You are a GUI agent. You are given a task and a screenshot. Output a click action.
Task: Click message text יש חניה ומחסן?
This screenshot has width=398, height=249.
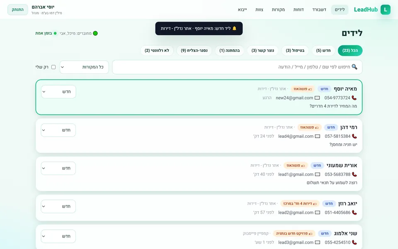pyautogui.click(x=343, y=144)
